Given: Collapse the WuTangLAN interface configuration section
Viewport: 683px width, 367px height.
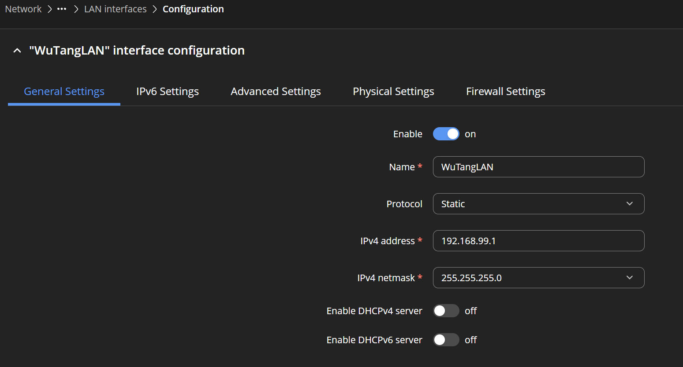Looking at the screenshot, I should tap(17, 51).
